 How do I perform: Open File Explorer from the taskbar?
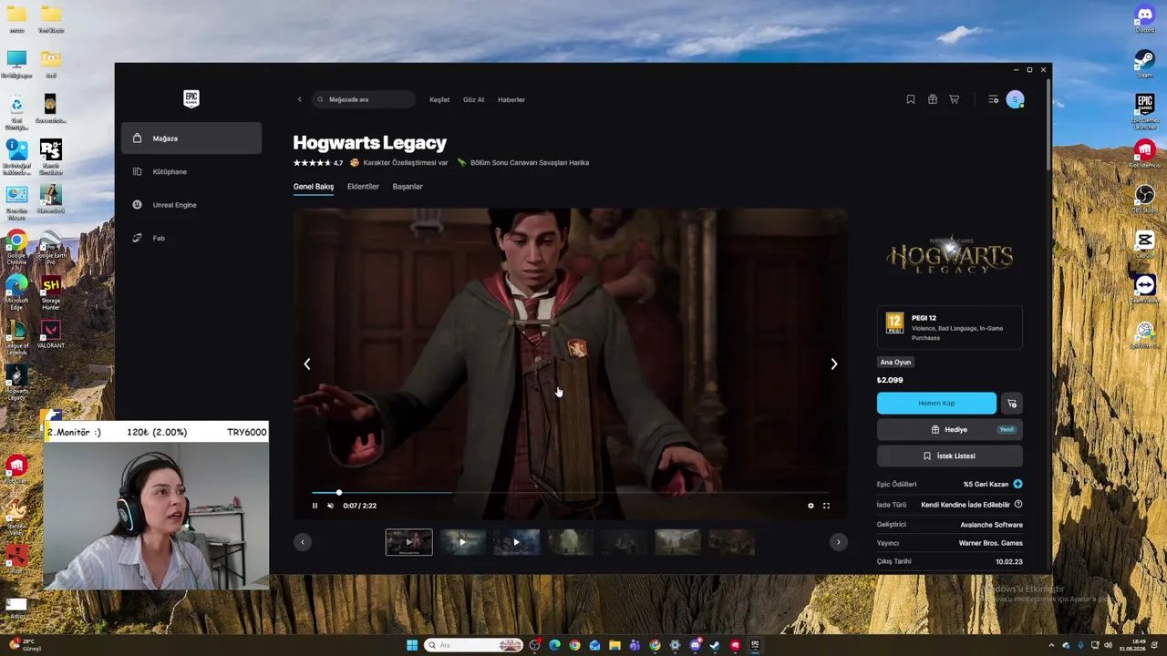pyautogui.click(x=615, y=645)
